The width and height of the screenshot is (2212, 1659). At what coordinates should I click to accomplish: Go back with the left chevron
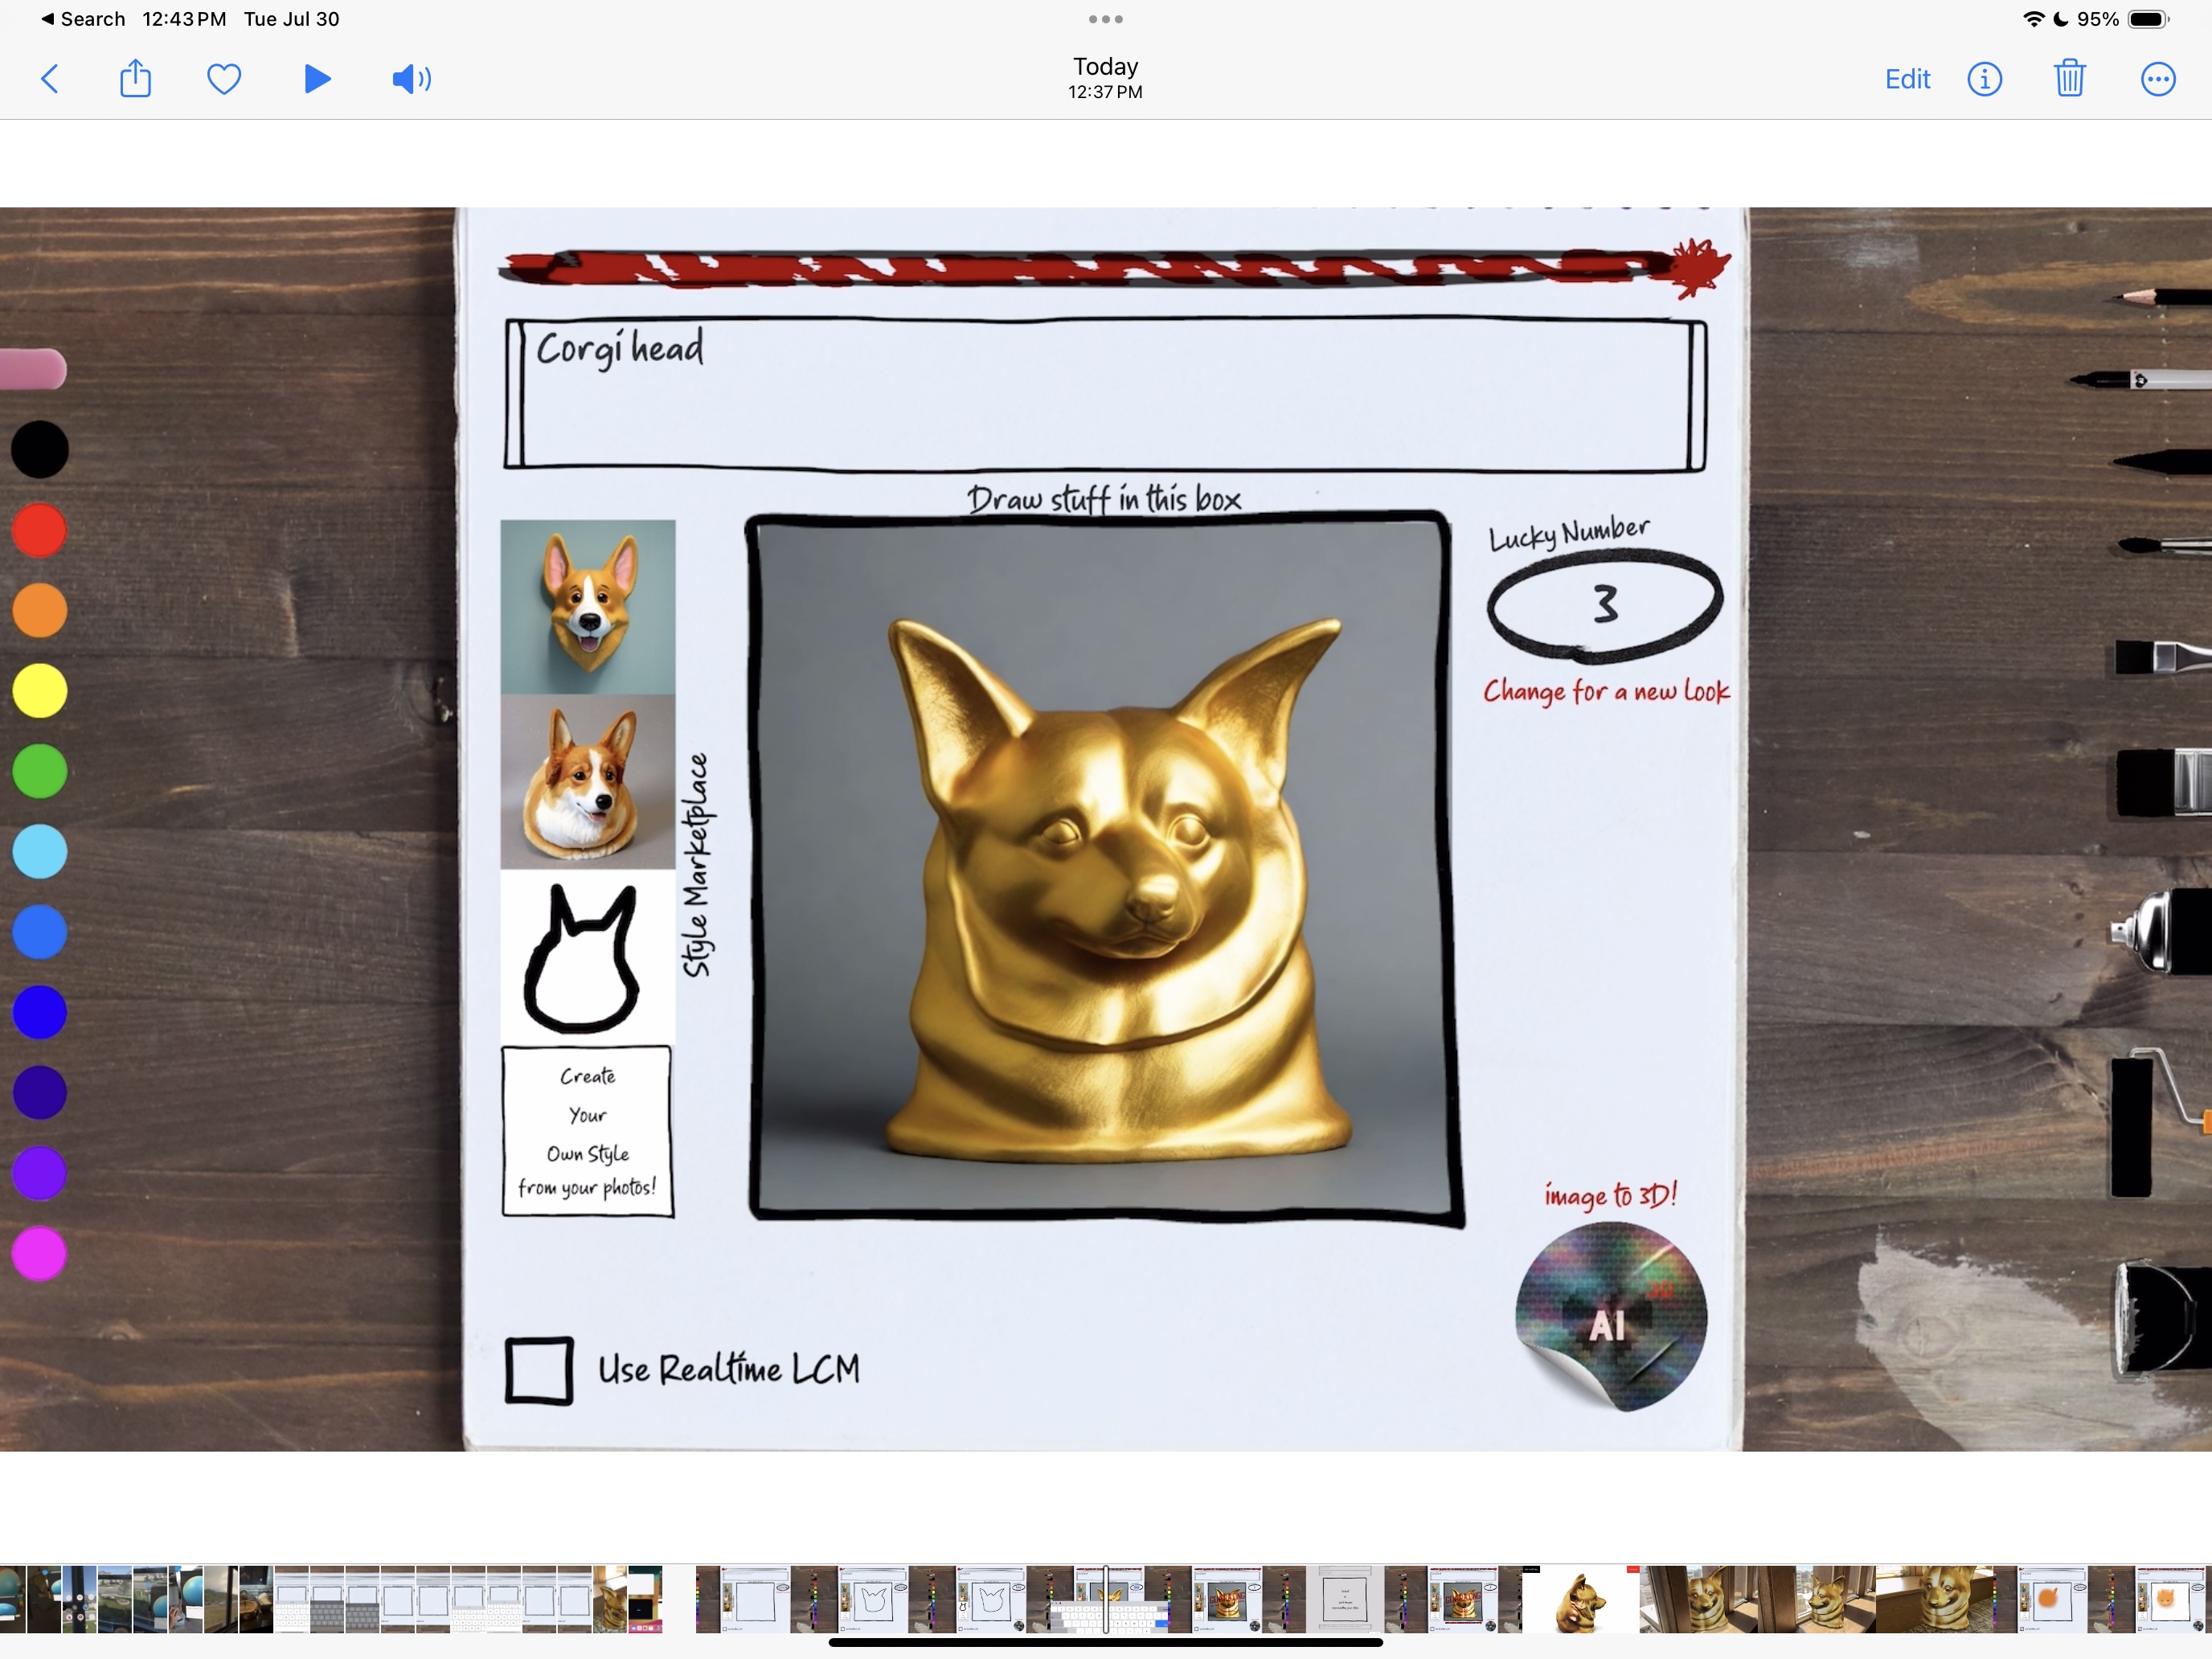pyautogui.click(x=50, y=79)
